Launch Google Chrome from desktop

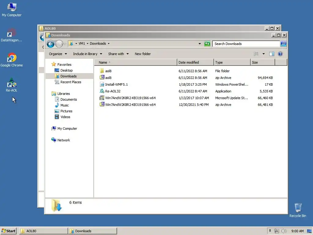tap(12, 60)
